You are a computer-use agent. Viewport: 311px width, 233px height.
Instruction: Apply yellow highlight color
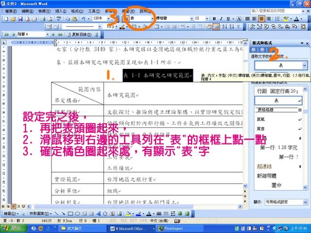286,19
